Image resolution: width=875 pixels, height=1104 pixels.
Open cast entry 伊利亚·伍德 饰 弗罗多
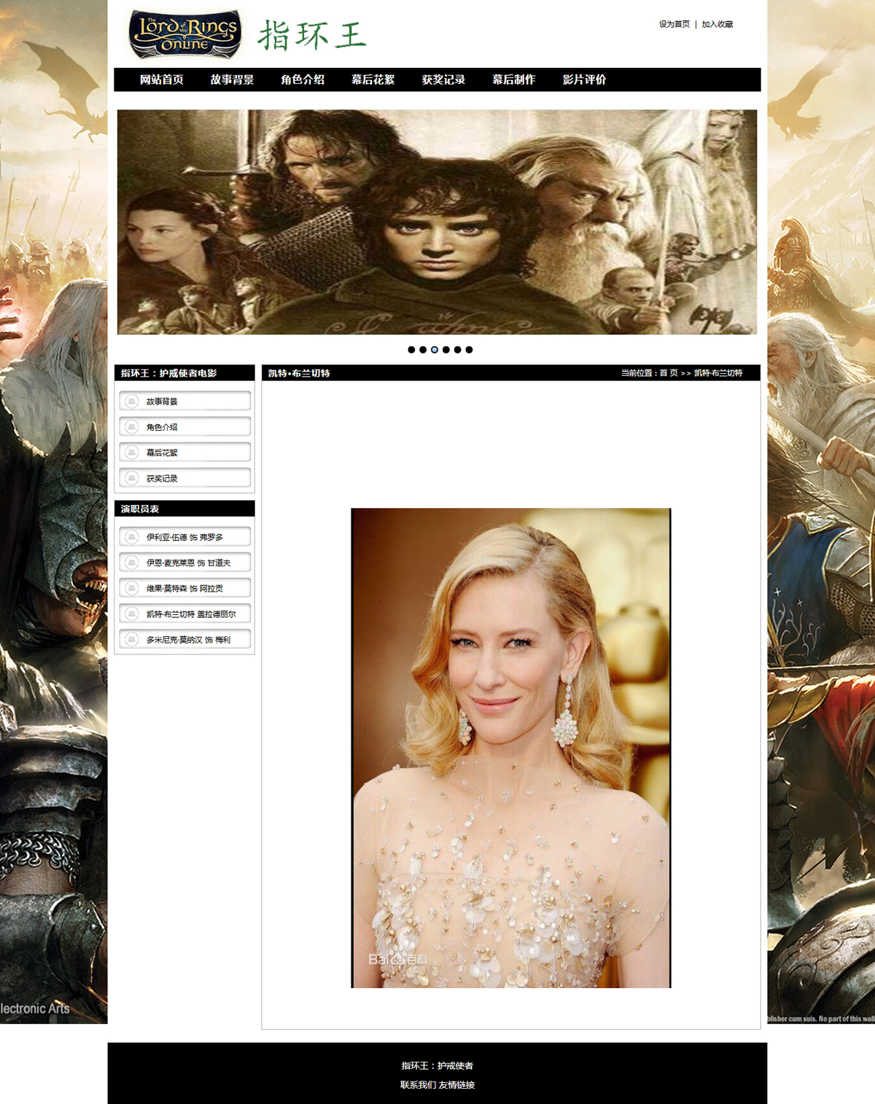pos(185,537)
